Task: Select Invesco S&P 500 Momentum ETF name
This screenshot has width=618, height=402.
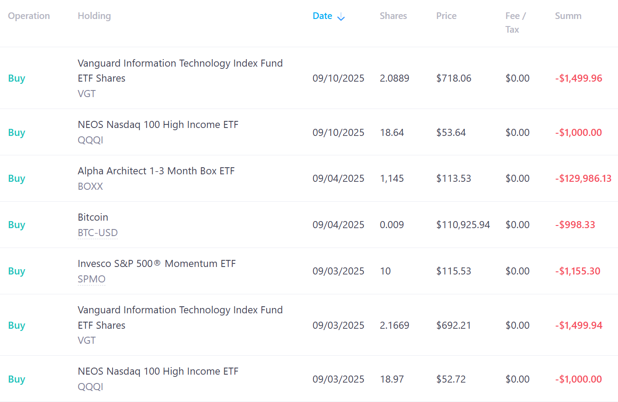Action: tap(157, 263)
